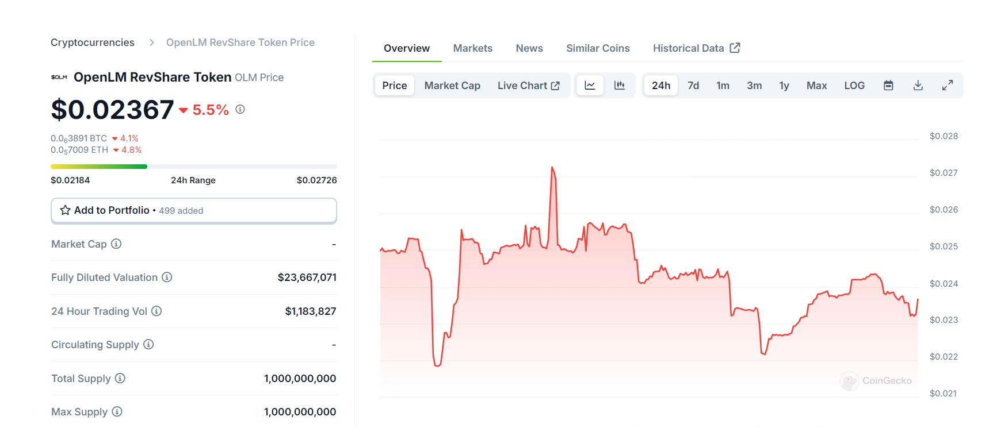Click the 499 added text
This screenshot has height=428, width=989.
[x=181, y=211]
